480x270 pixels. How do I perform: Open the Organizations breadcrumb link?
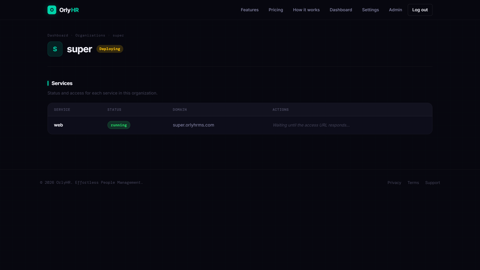(x=90, y=35)
